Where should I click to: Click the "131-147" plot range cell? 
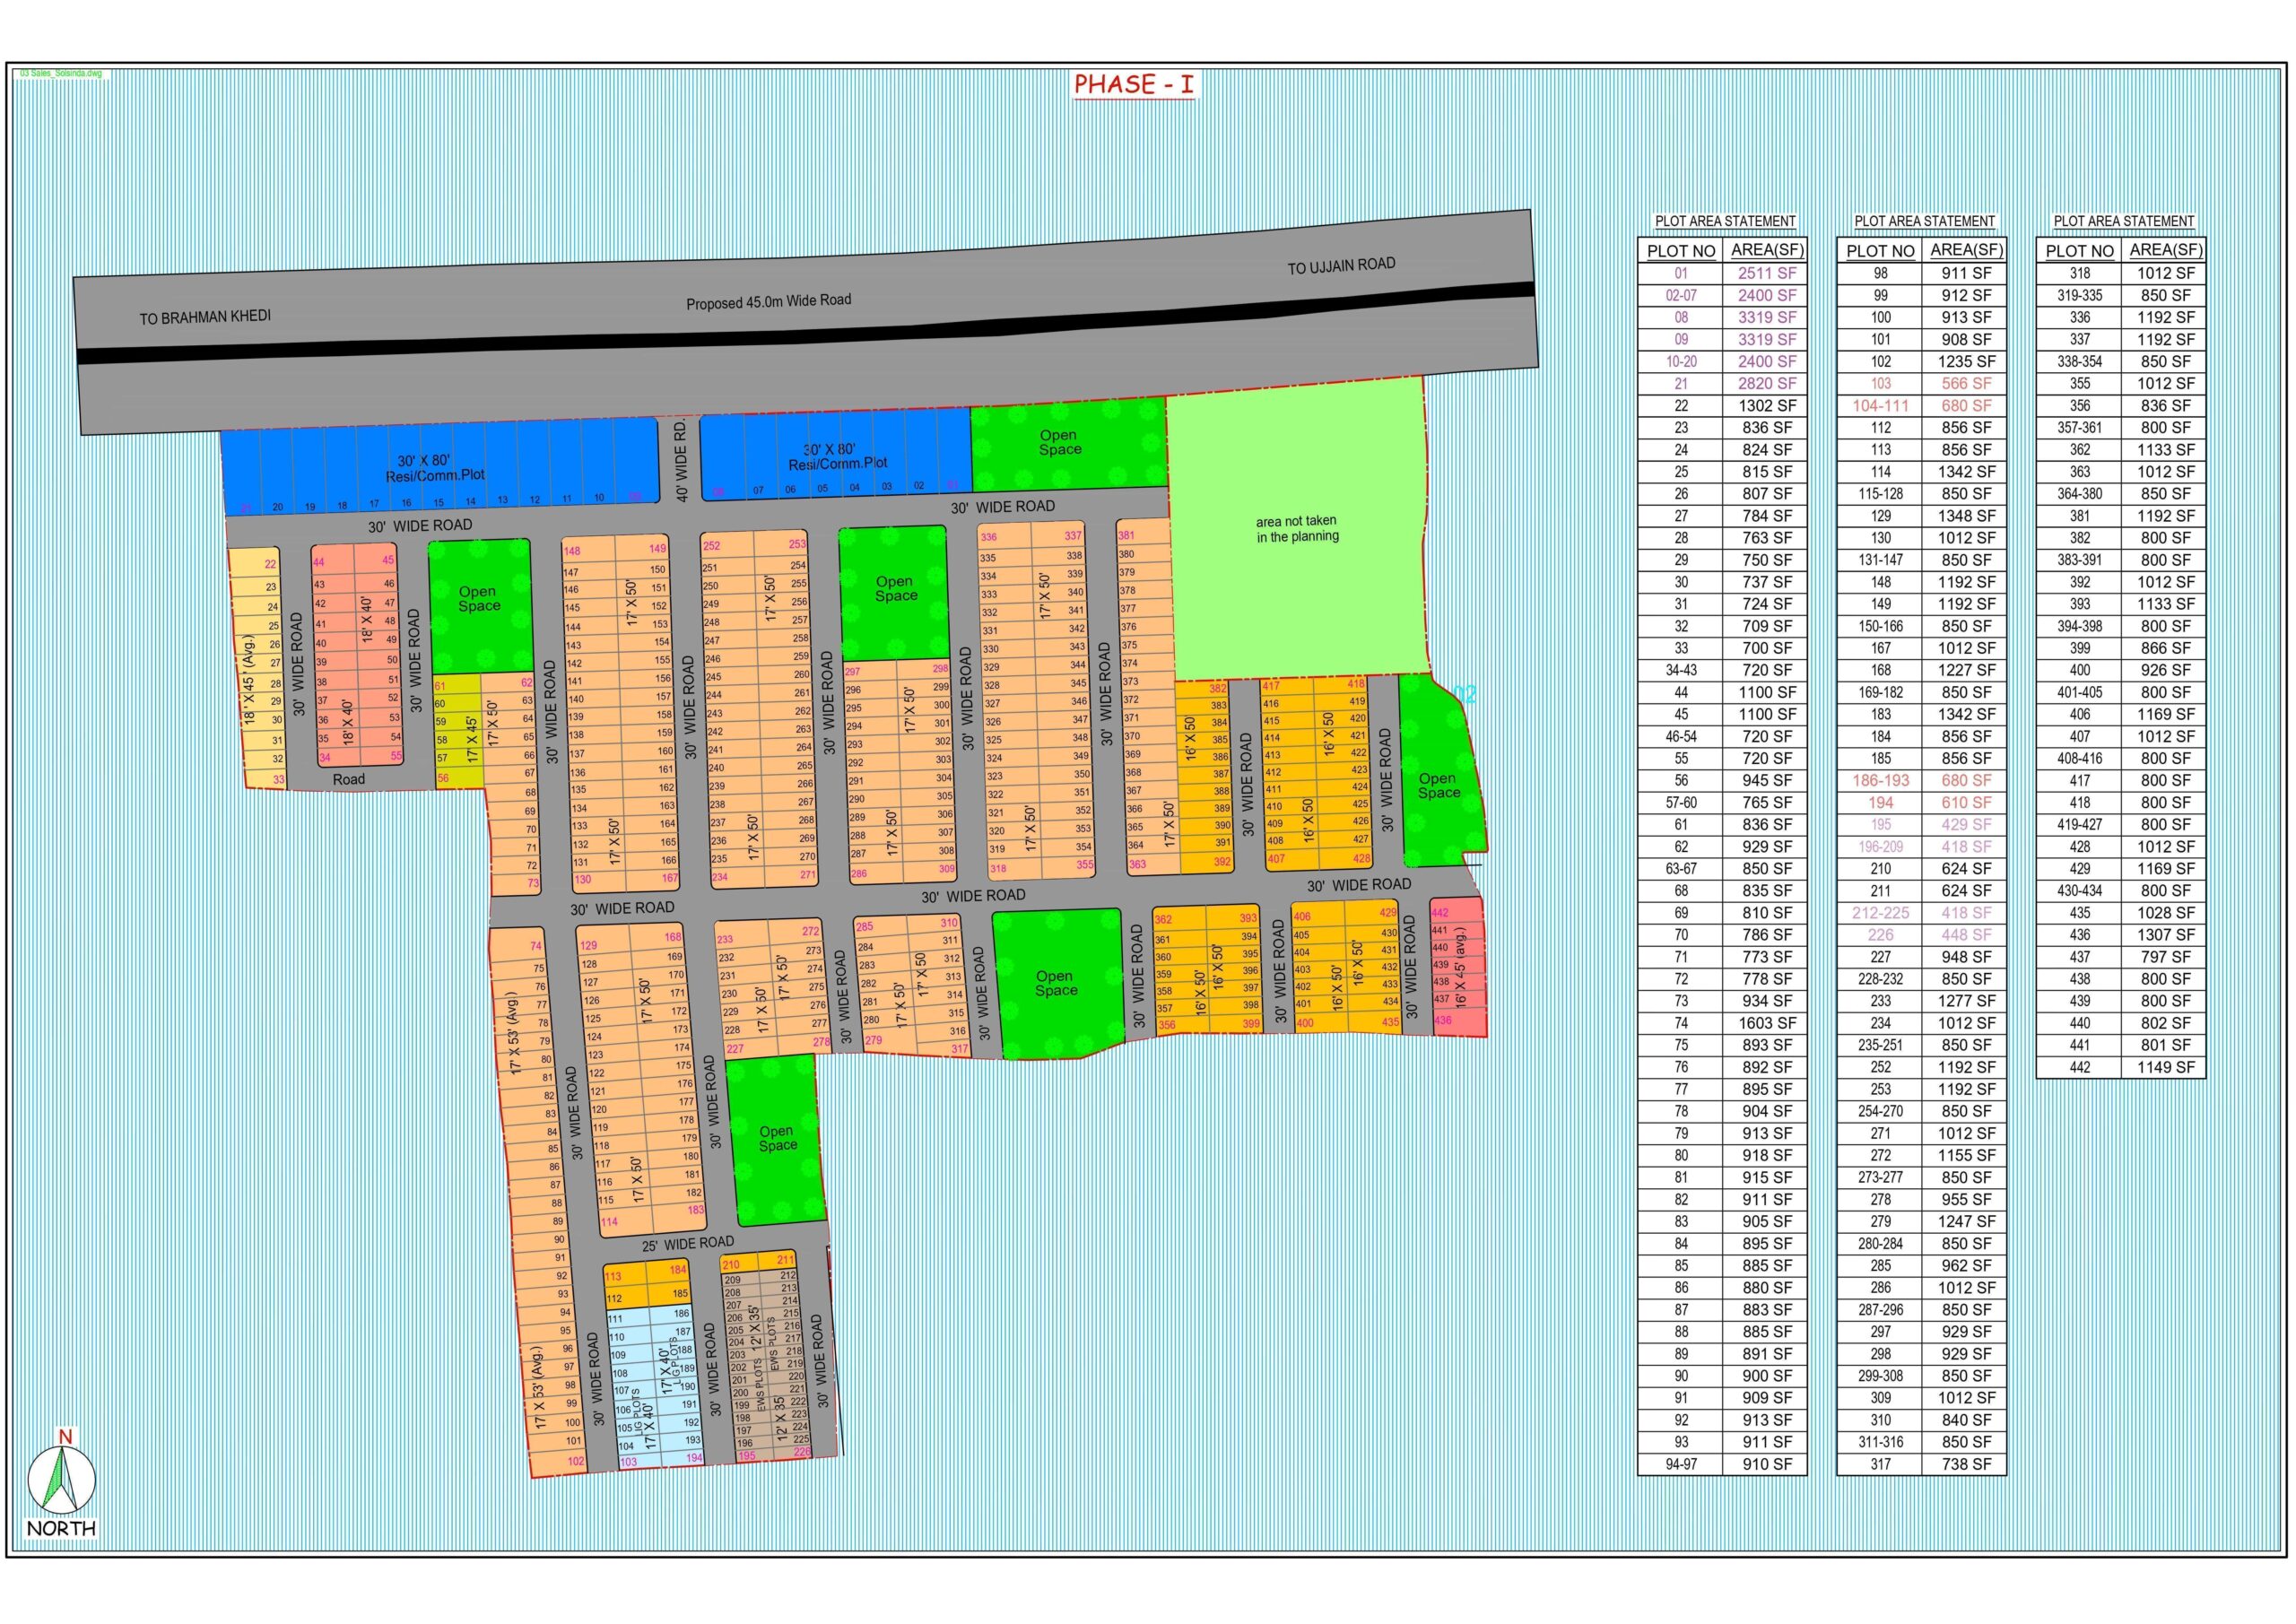tap(1881, 560)
